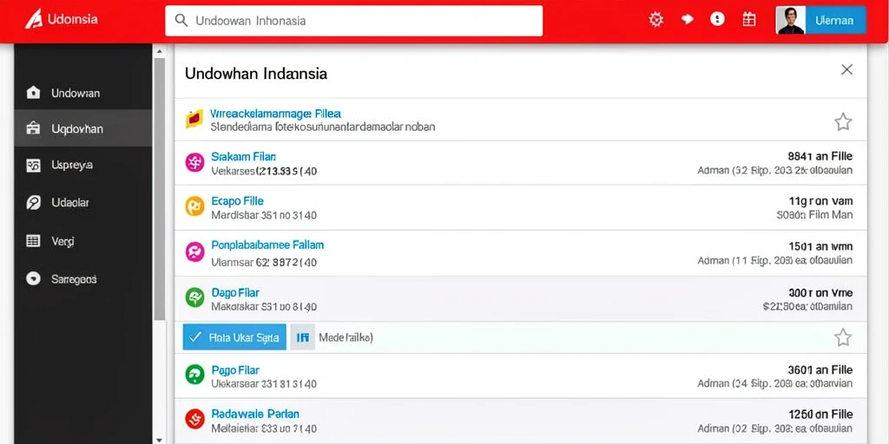
Task: Open Vergi sidebar item
Action: tap(82, 241)
